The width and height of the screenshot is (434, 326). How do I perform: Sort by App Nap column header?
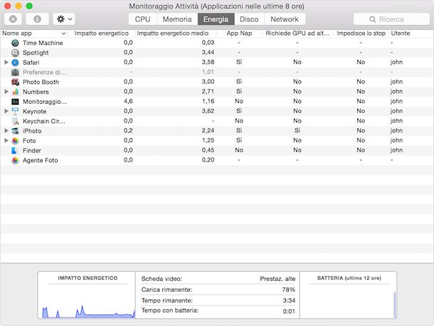point(239,33)
